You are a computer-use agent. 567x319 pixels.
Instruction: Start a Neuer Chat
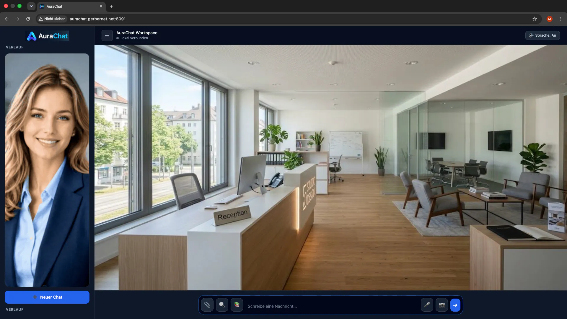pyautogui.click(x=47, y=297)
